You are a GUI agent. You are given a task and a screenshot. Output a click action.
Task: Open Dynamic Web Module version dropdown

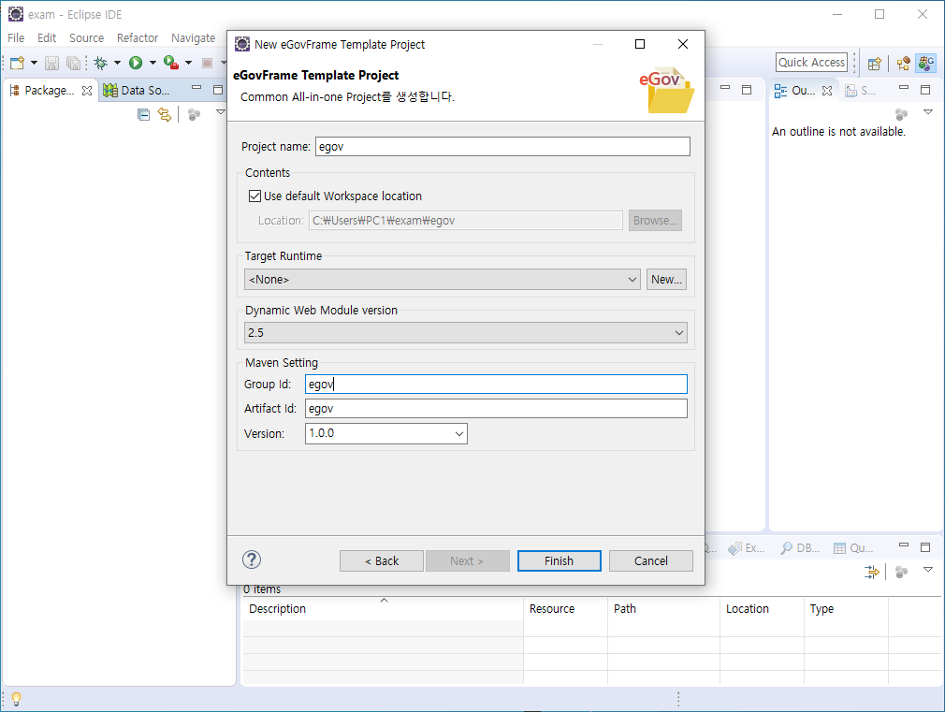click(465, 333)
